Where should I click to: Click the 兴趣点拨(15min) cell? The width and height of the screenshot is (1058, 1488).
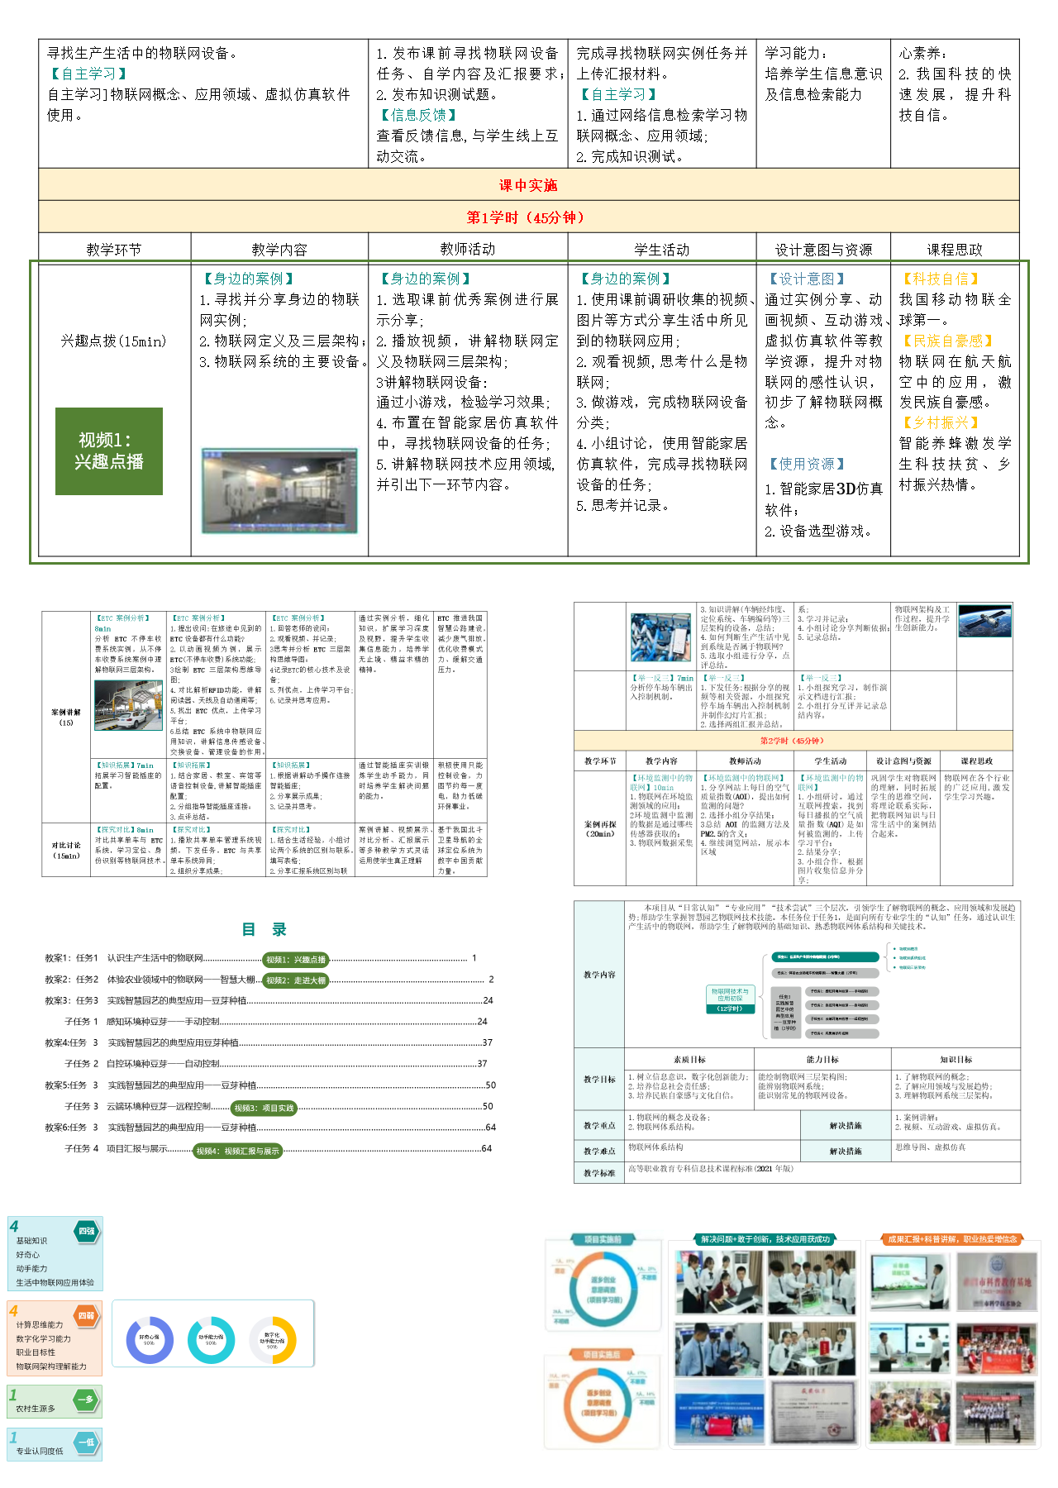pyautogui.click(x=113, y=341)
